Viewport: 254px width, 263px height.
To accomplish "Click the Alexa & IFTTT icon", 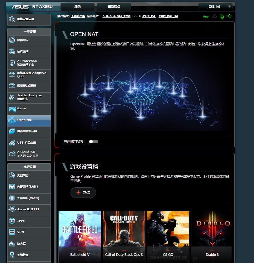I will (12, 209).
